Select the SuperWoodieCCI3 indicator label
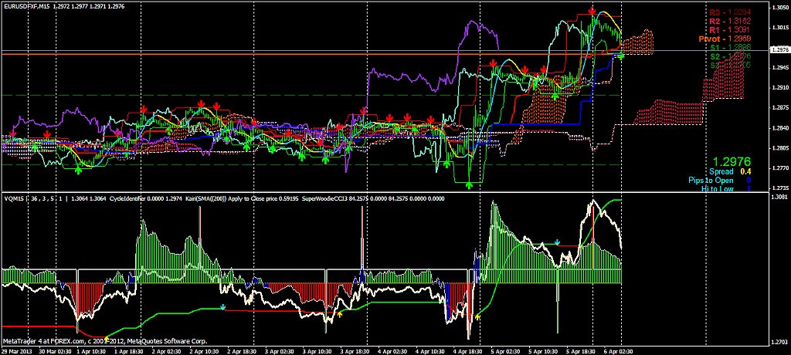The height and width of the screenshot is (355, 791). tap(329, 198)
